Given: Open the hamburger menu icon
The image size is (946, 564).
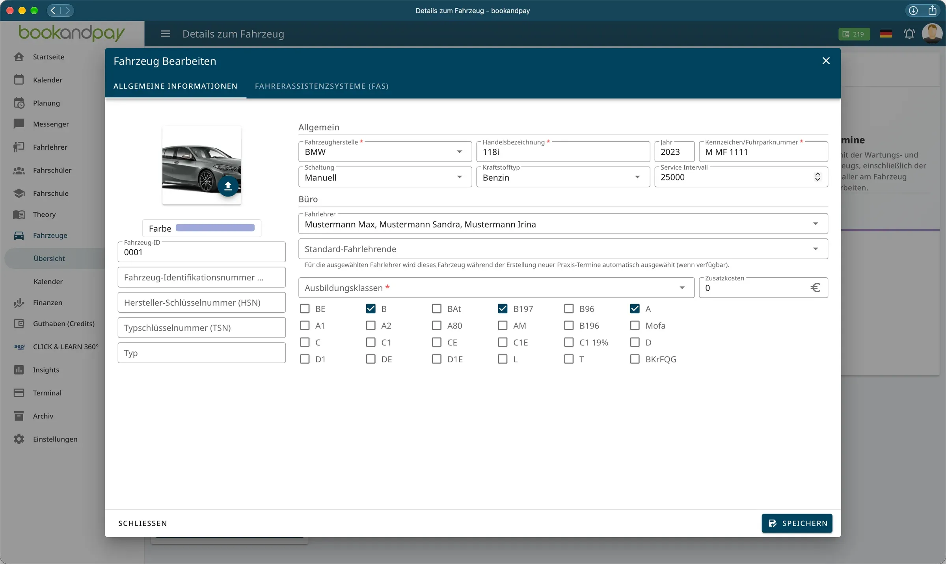Looking at the screenshot, I should point(166,34).
